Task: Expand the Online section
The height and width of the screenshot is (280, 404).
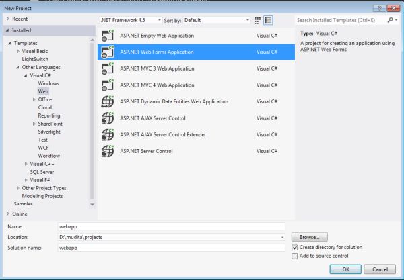Action: tap(7, 214)
